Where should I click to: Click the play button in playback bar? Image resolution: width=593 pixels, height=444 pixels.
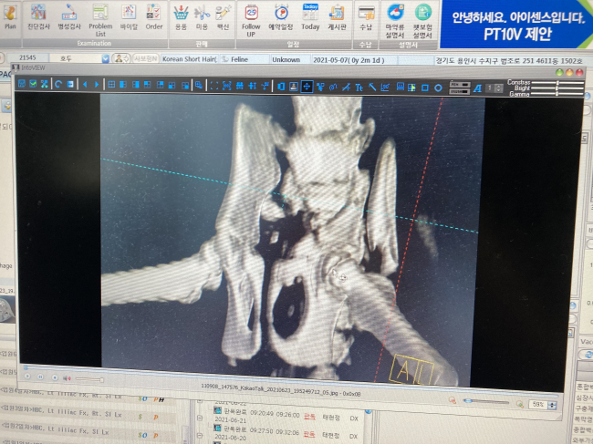pos(27,377)
